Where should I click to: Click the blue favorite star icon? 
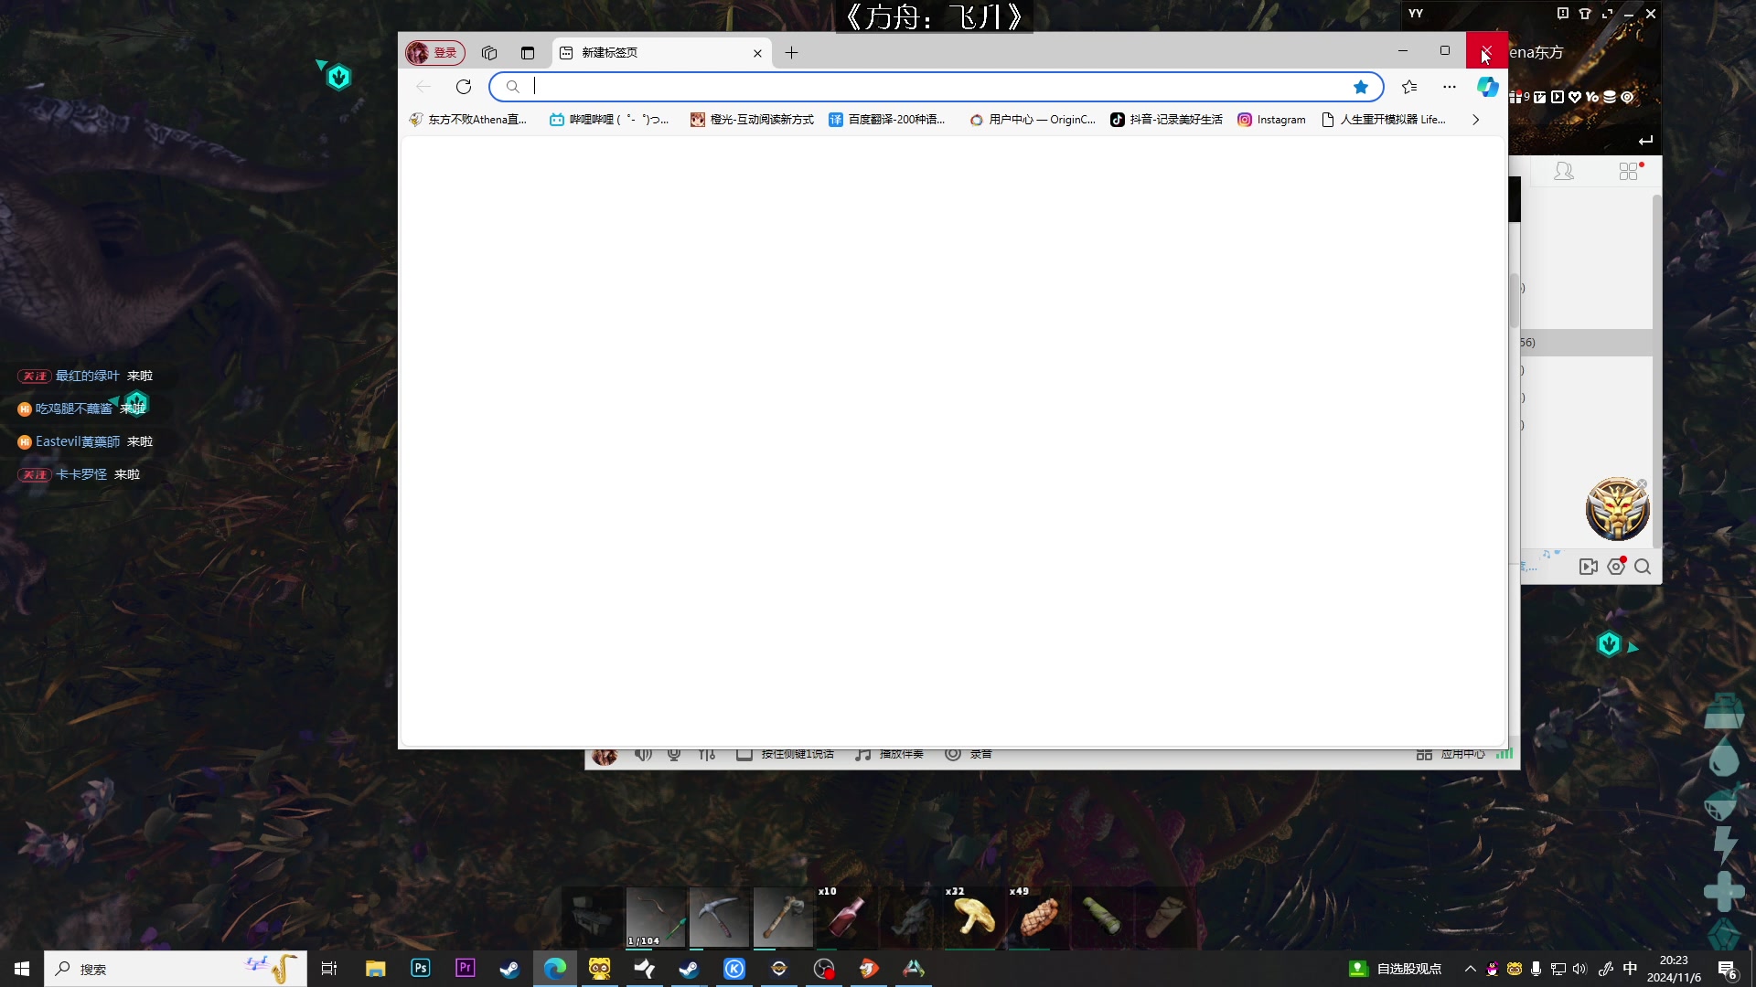coord(1361,87)
